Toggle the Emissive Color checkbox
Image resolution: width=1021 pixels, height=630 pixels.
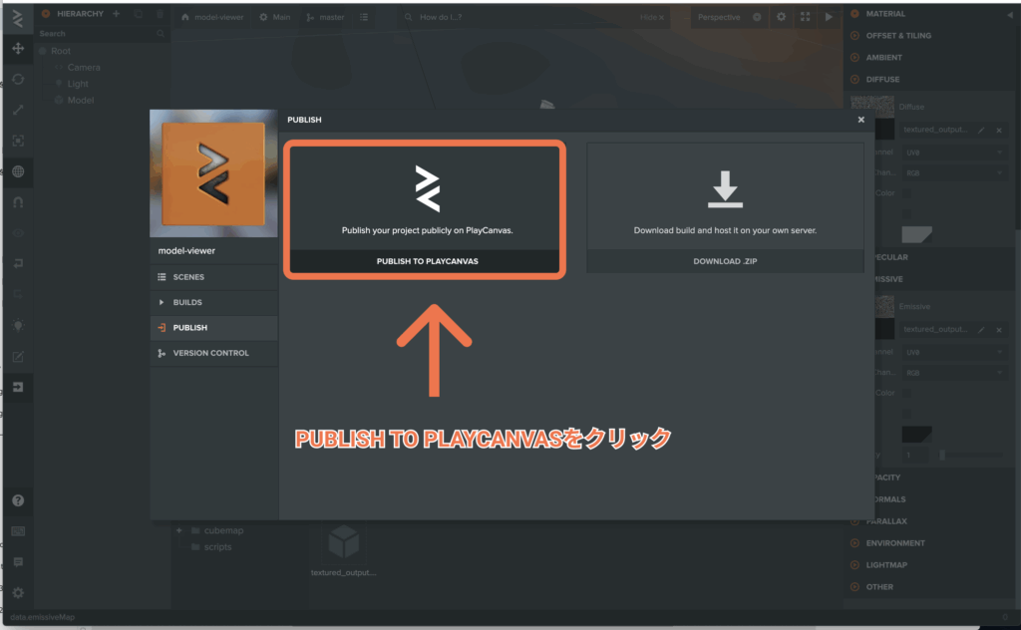(907, 393)
